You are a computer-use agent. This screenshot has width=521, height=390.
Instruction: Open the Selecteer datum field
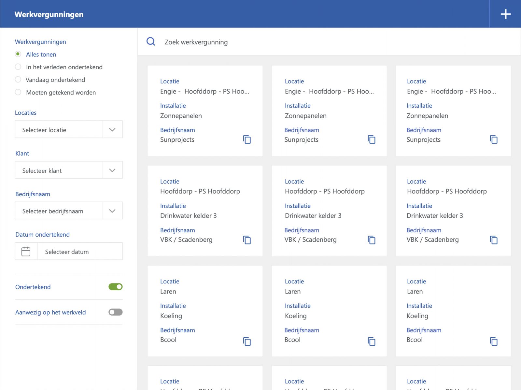point(80,251)
